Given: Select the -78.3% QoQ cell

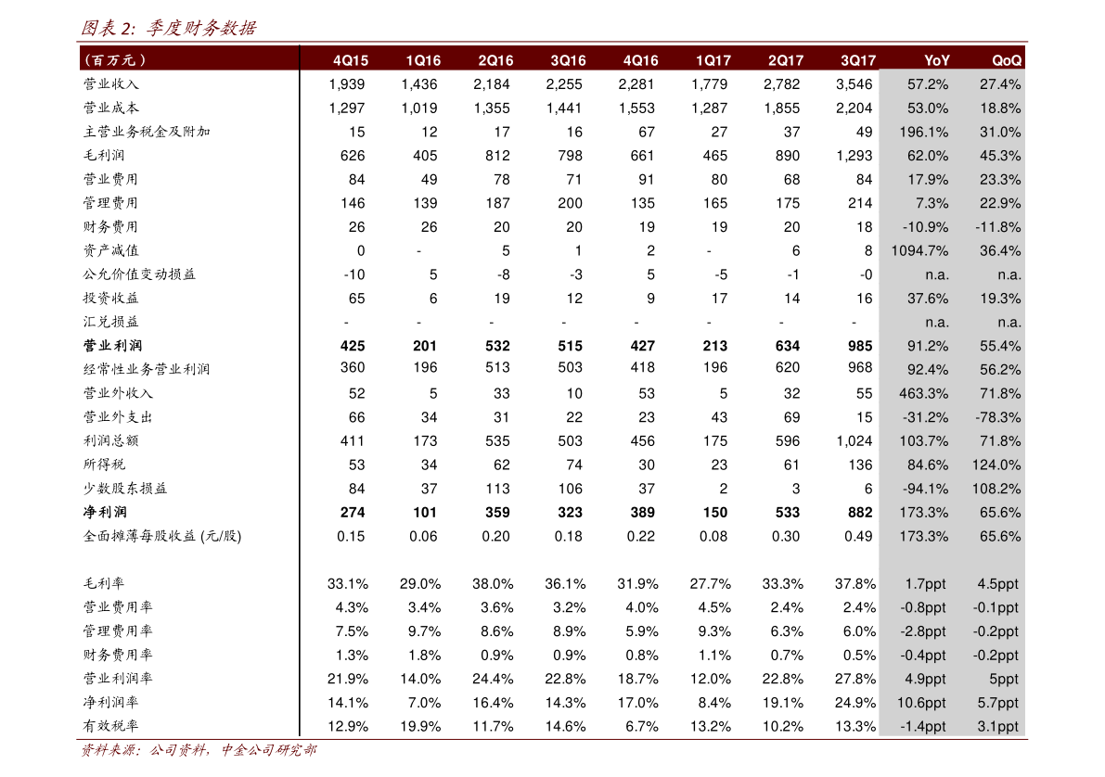Looking at the screenshot, I should [998, 417].
